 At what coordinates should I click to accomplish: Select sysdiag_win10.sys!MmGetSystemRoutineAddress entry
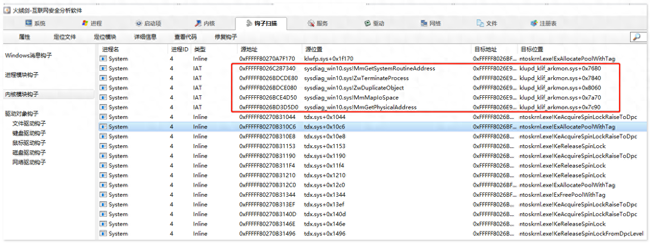pos(369,69)
